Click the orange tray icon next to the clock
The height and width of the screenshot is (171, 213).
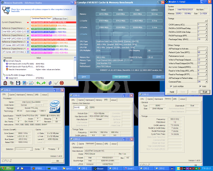click(199, 169)
